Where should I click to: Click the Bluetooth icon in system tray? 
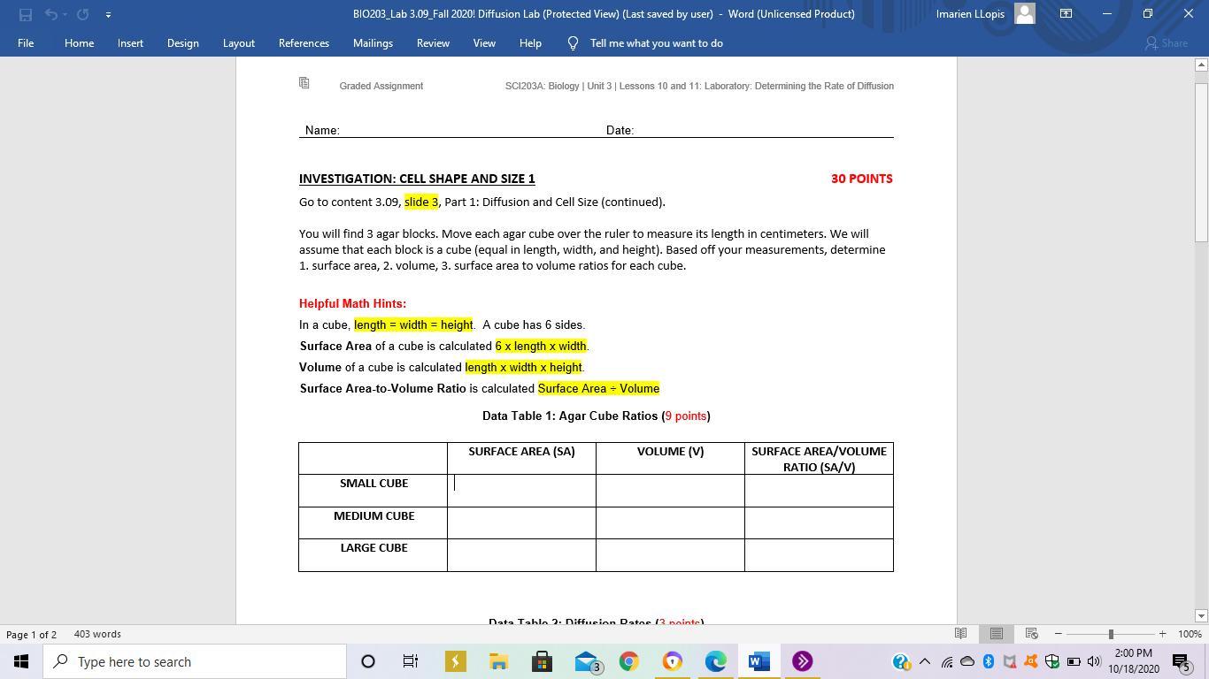point(988,661)
